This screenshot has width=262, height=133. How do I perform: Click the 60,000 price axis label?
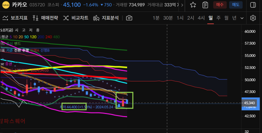(x=250, y=32)
